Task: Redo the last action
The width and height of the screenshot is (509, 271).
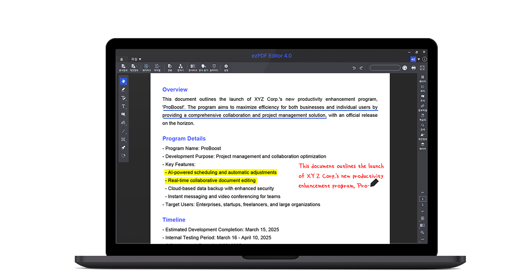Action: pos(361,68)
